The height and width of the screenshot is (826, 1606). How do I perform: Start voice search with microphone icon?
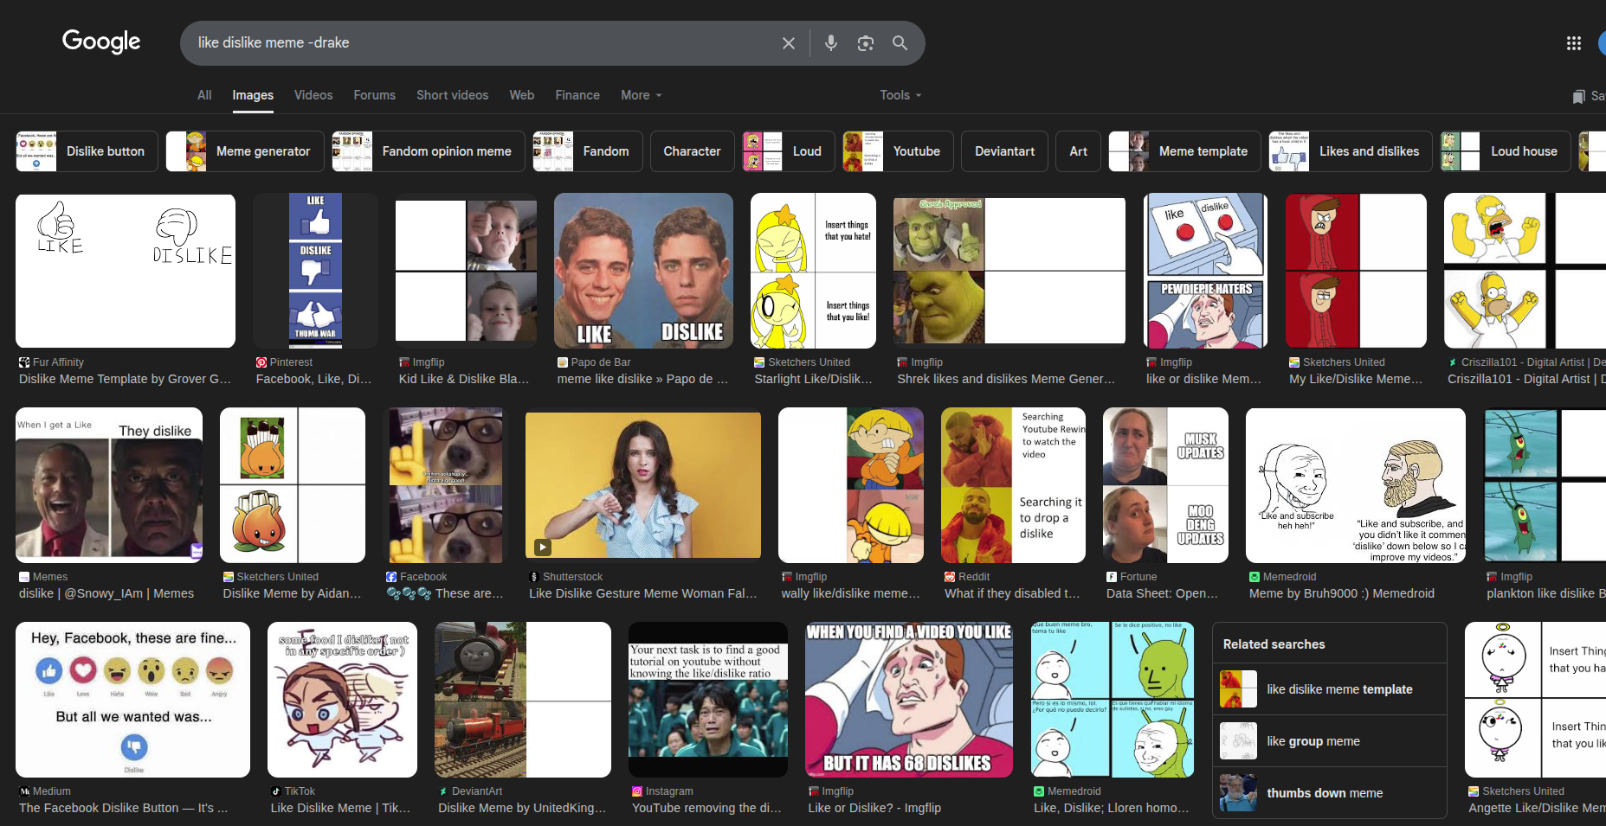pyautogui.click(x=831, y=43)
